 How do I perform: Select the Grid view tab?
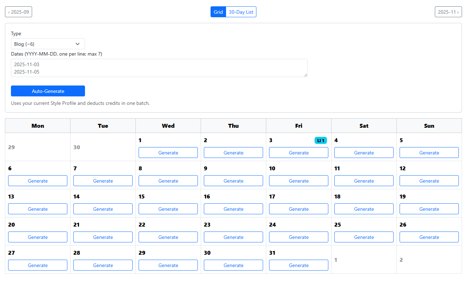pyautogui.click(x=218, y=12)
